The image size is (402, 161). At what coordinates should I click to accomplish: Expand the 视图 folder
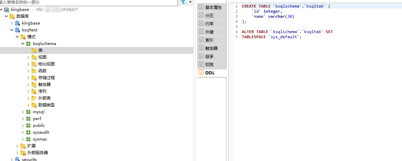point(28,57)
